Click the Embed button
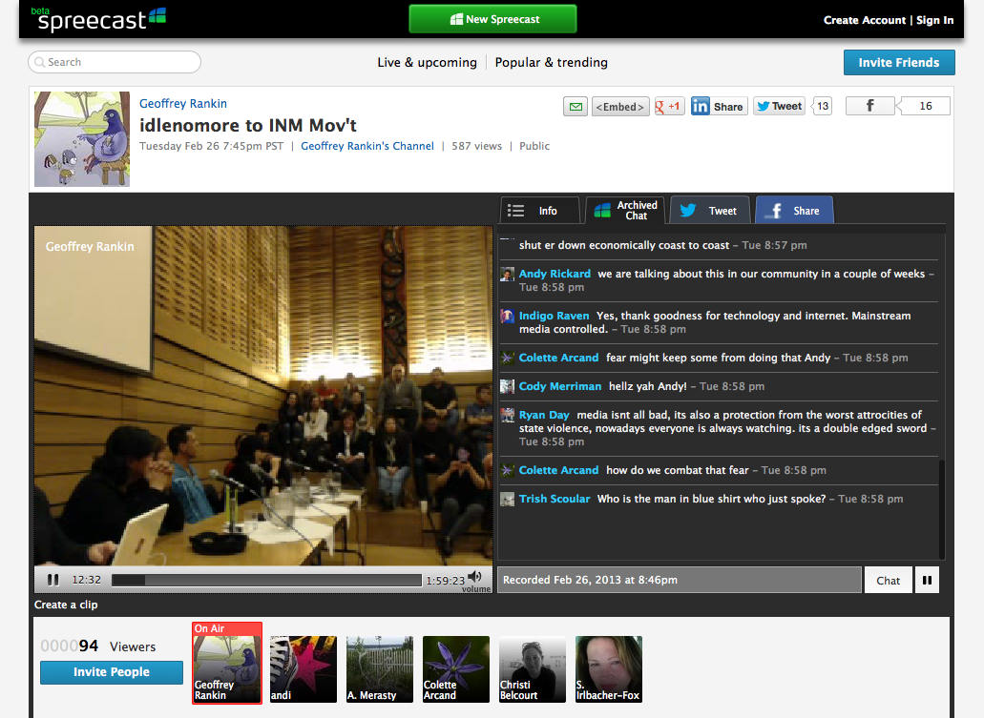The width and height of the screenshot is (984, 718). [620, 107]
